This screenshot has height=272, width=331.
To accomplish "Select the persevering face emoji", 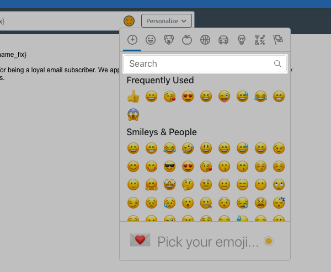I will coord(151,202).
